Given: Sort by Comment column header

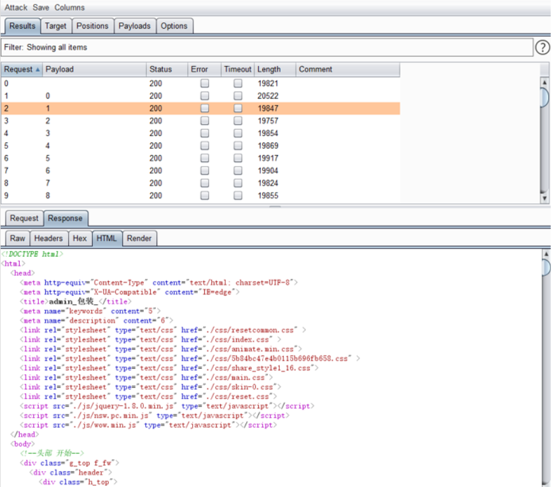Looking at the screenshot, I should pyautogui.click(x=347, y=69).
